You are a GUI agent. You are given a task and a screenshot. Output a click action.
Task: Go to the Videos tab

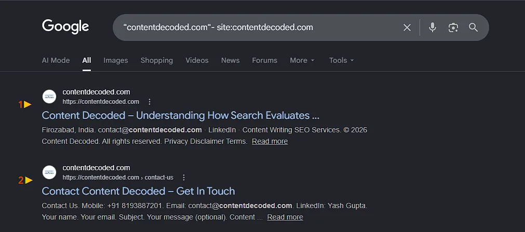point(197,60)
